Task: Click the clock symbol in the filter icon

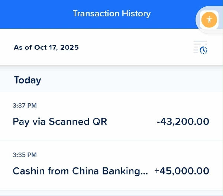Action: click(x=203, y=50)
